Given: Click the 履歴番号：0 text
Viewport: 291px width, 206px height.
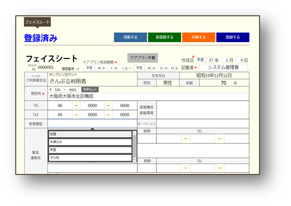Looking at the screenshot, I should point(70,69).
